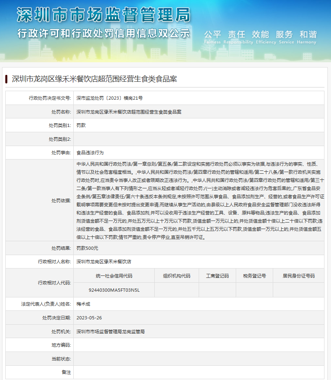Click the 处罚名称 row value

pyautogui.click(x=129, y=112)
